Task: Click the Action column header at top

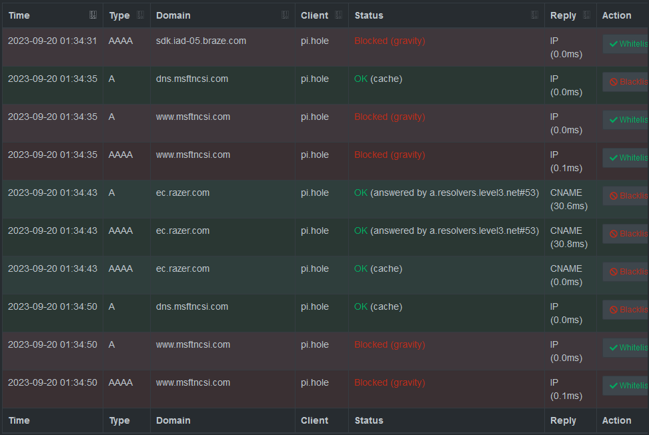Action: [x=616, y=15]
